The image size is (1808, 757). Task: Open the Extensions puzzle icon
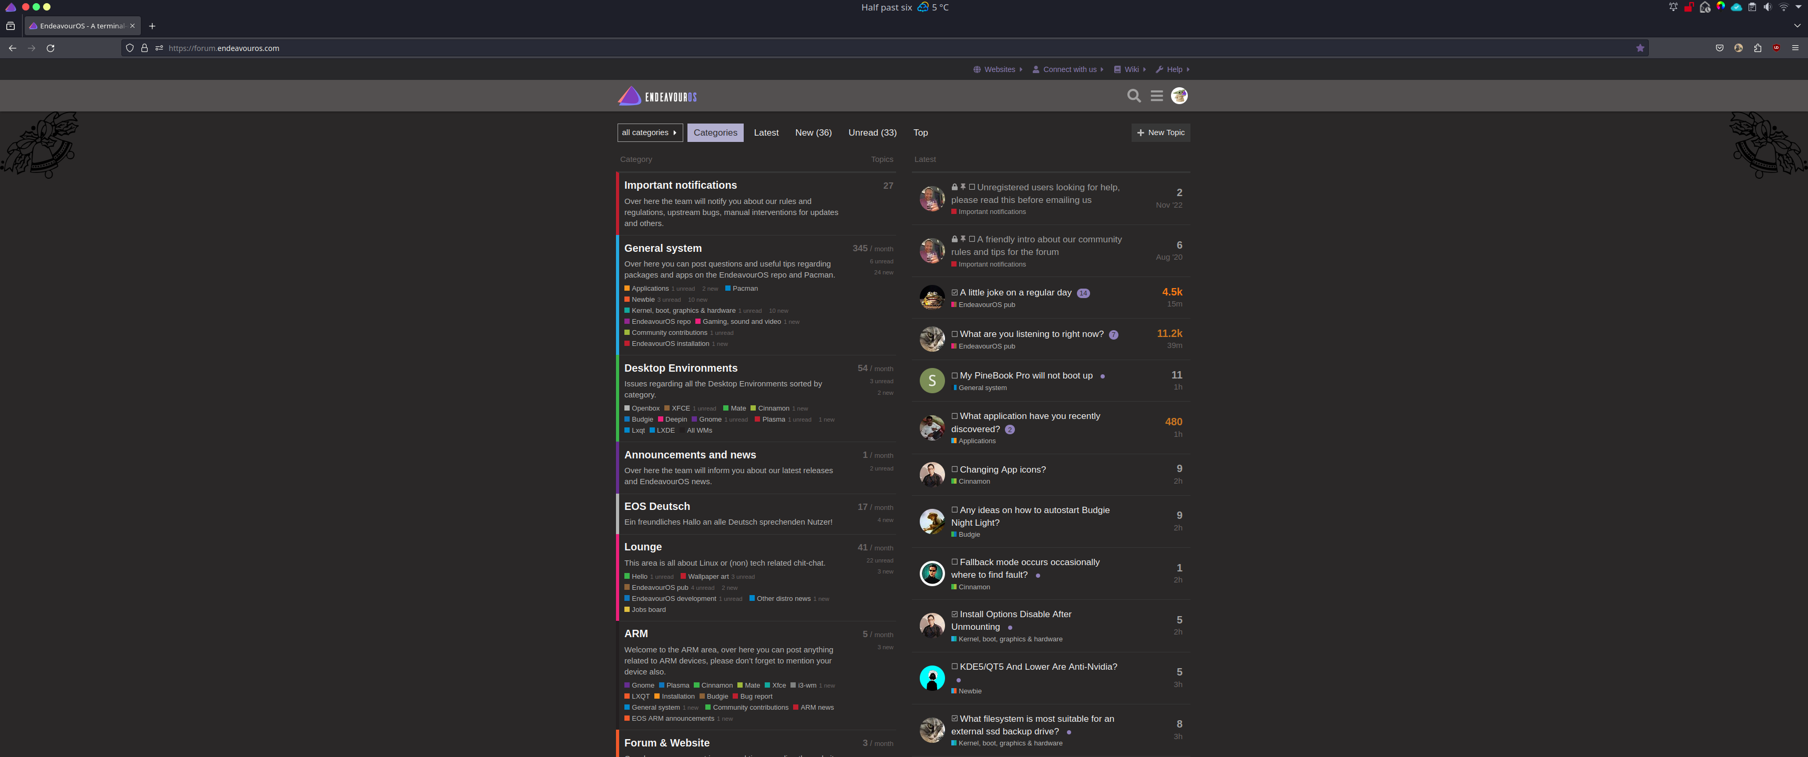pyautogui.click(x=1758, y=48)
